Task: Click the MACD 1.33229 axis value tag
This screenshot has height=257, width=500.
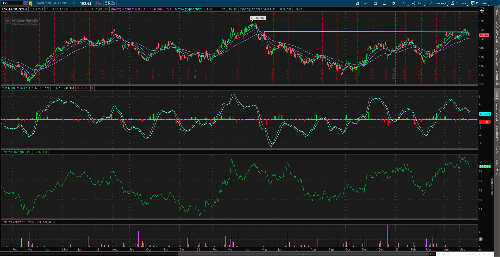Action: pyautogui.click(x=485, y=114)
